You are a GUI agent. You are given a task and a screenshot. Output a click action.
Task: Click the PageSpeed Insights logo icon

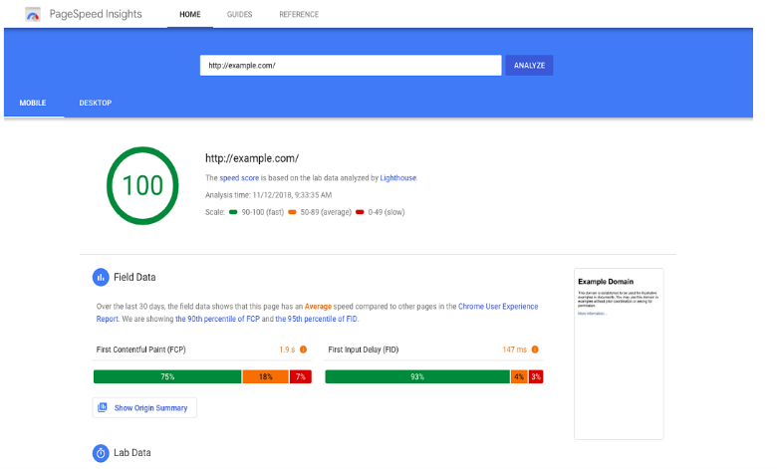(x=33, y=14)
